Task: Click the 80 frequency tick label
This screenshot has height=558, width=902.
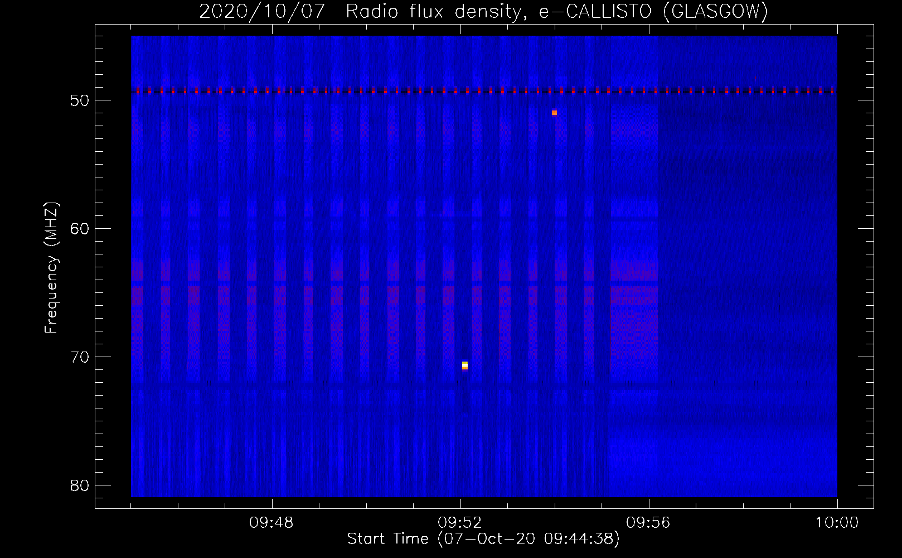Action: (x=80, y=485)
